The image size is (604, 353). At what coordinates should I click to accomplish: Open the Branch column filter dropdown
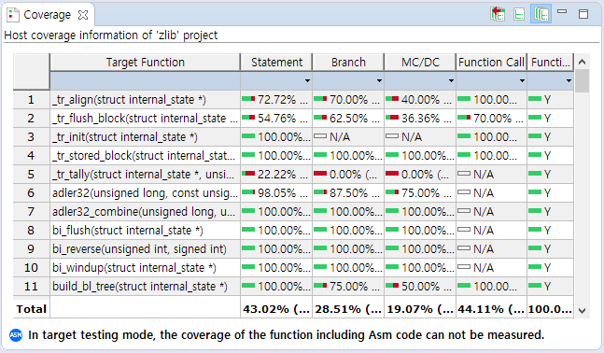(379, 81)
